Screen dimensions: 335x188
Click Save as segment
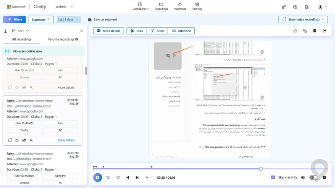click(x=103, y=19)
